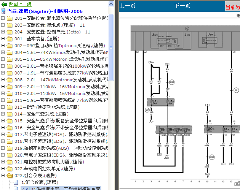Viewport: 240px width, 190px height.
Task: Select folder icon of 022.车载电网控制单元
Action: tap(10, 169)
